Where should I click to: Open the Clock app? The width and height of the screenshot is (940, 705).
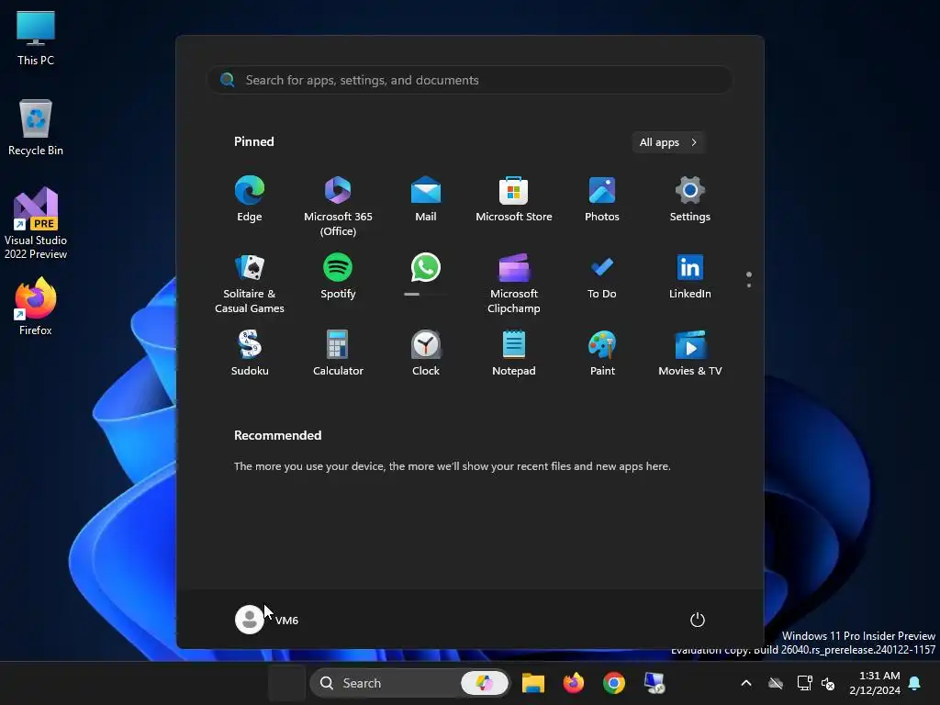point(426,353)
